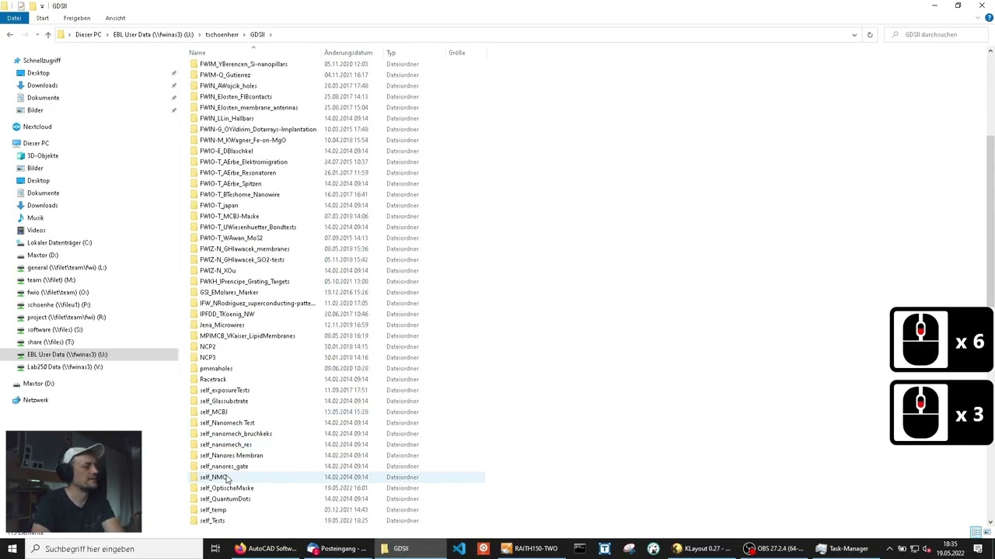Select Netzwerk in the navigation pane
995x559 pixels.
coord(35,400)
